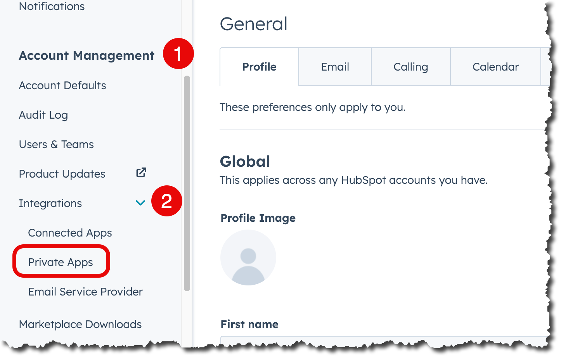Click the Product Updates external link icon

pos(141,173)
